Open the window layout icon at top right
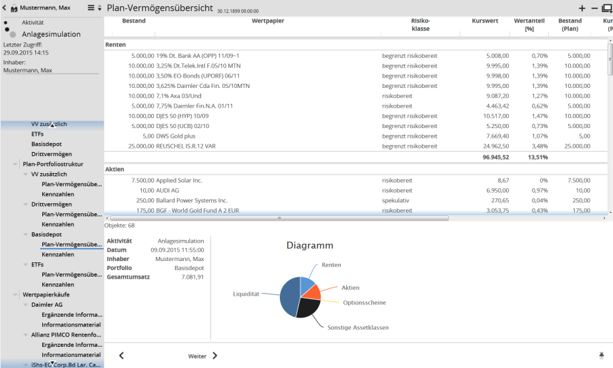 (x=606, y=8)
